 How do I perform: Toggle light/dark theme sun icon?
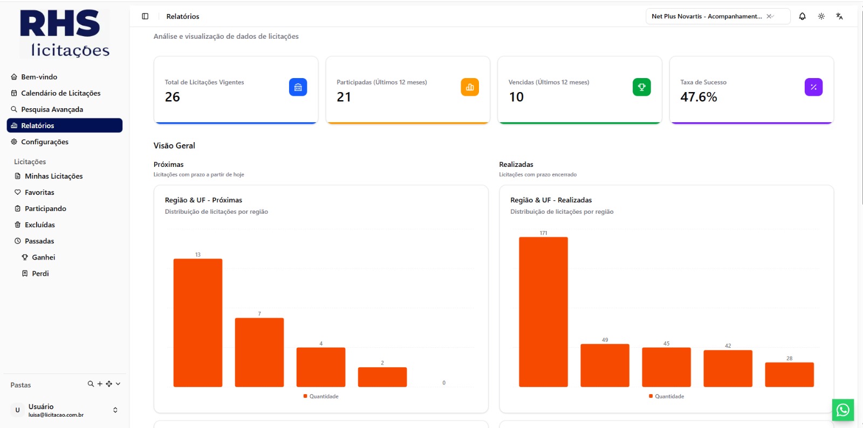pos(821,16)
